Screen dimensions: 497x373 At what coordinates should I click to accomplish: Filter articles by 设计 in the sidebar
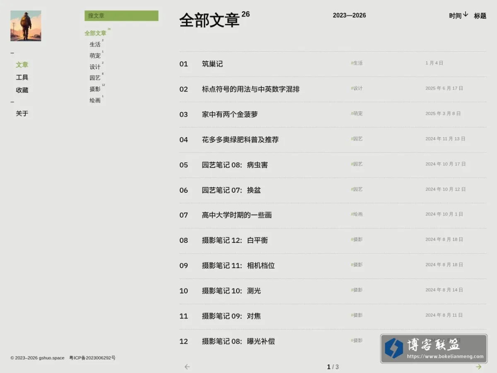pyautogui.click(x=95, y=67)
